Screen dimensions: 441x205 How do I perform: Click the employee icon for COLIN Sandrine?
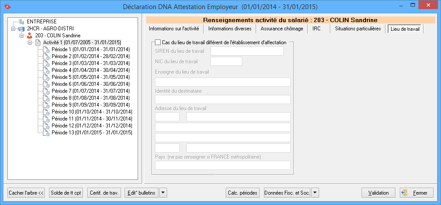[x=30, y=36]
